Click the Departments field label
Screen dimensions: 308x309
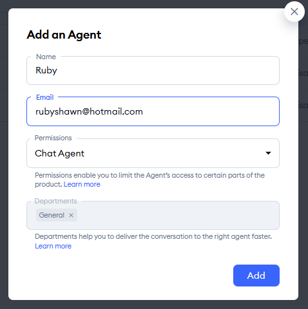[x=55, y=201]
